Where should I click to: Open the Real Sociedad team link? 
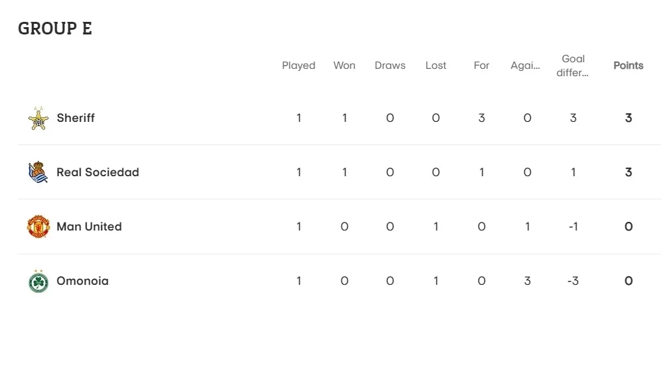98,172
